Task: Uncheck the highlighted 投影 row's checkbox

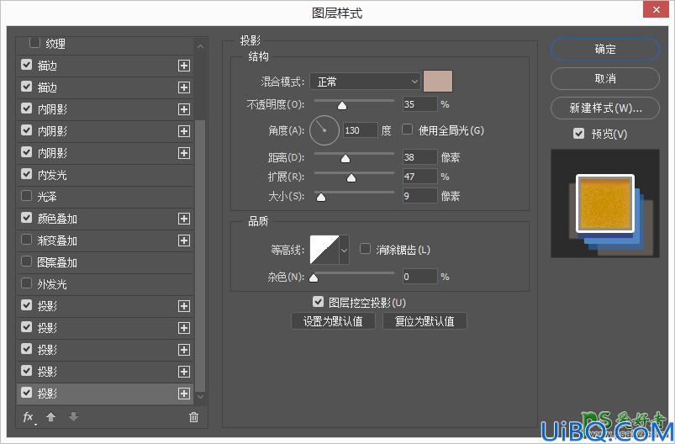Action: (x=27, y=393)
